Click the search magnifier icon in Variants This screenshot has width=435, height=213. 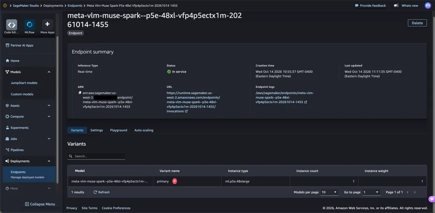tap(71, 156)
